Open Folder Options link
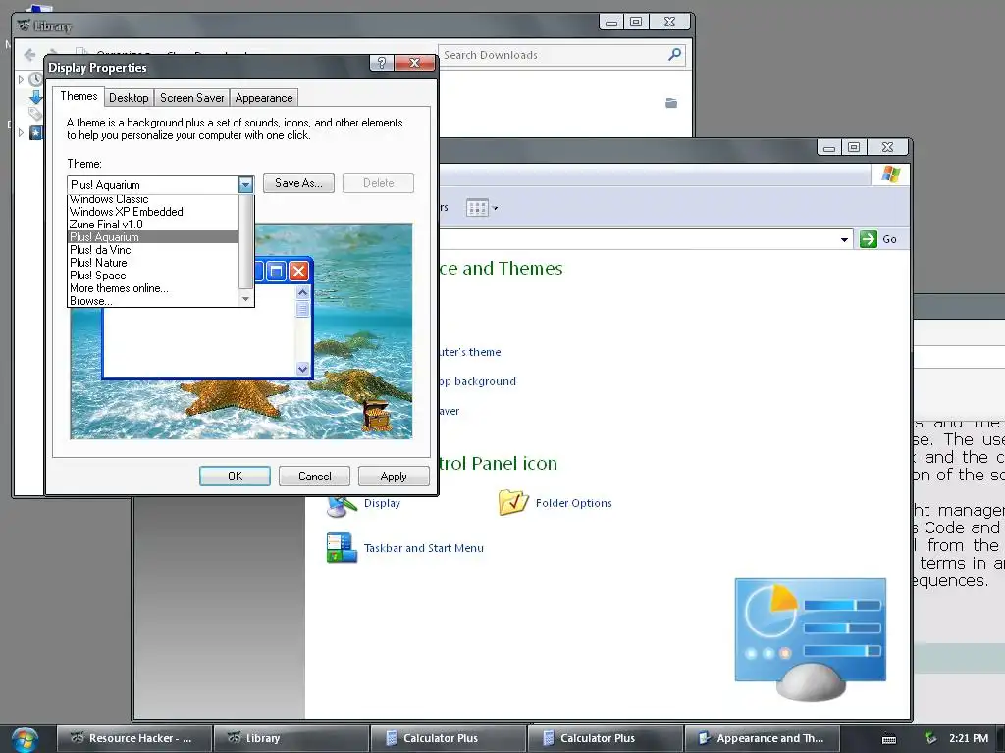Viewport: 1005px width, 753px height. [573, 503]
